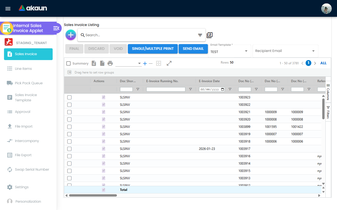The height and width of the screenshot is (210, 337).
Task: Open the Columns panel on the right edge
Action: 328,91
